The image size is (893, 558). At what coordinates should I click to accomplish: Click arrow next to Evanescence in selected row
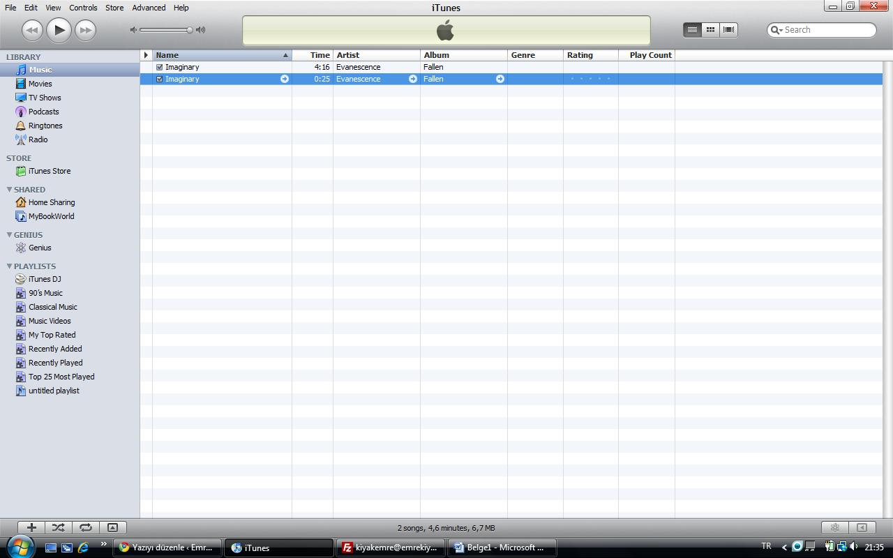412,79
